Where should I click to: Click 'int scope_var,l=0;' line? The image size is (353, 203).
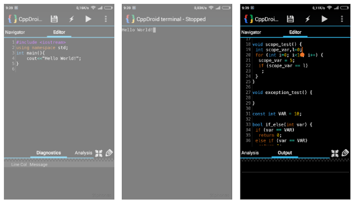point(279,50)
